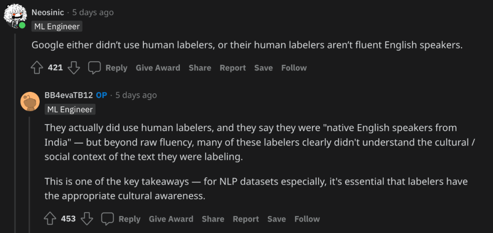The width and height of the screenshot is (493, 233).
Task: Share Neosinic's comment
Action: click(200, 68)
